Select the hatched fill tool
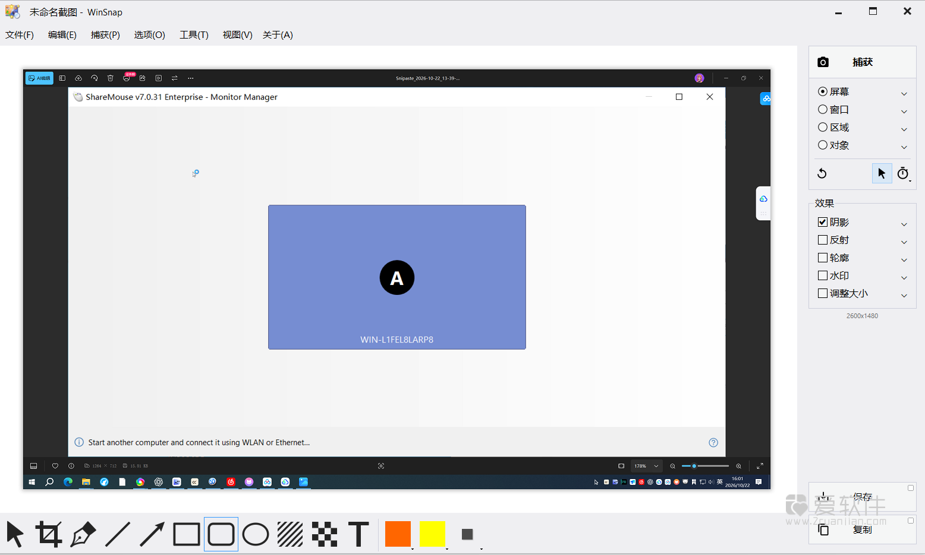Viewport: 925px width, 555px height. click(x=290, y=534)
